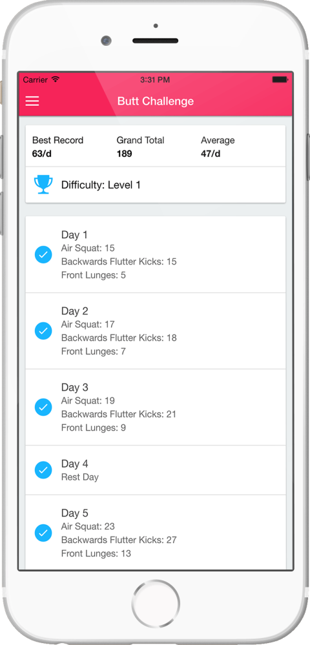The width and height of the screenshot is (310, 645).
Task: Tap the 3:31 PM clock
Action: click(155, 79)
